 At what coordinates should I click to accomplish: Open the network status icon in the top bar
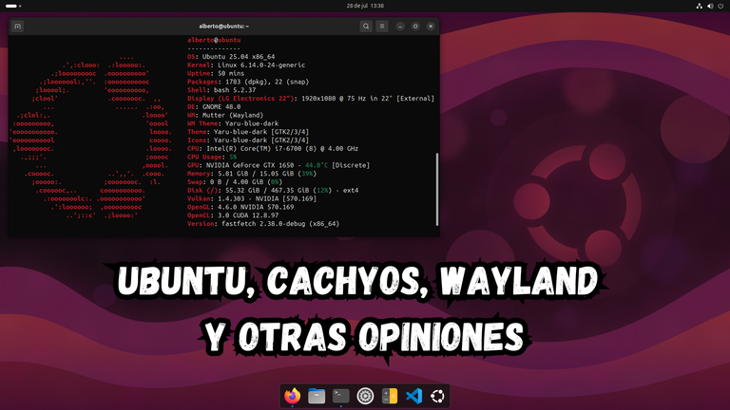pos(700,6)
